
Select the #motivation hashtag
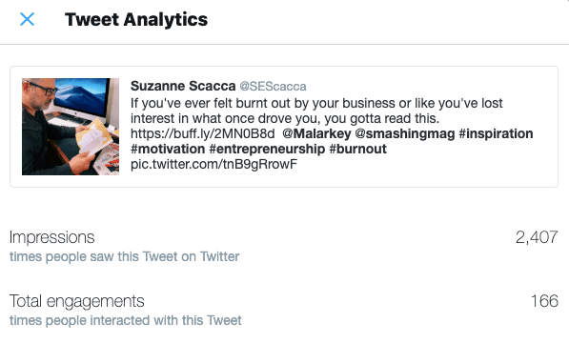[x=168, y=149]
